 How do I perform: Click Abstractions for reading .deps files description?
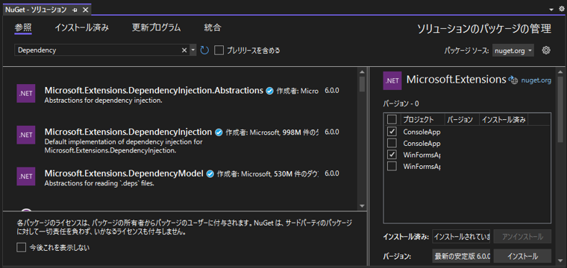(x=99, y=184)
